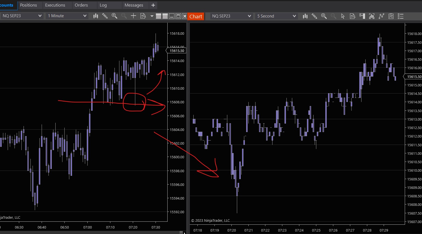Click the 07:18 time label
This screenshot has height=234, width=422.
[x=198, y=230]
